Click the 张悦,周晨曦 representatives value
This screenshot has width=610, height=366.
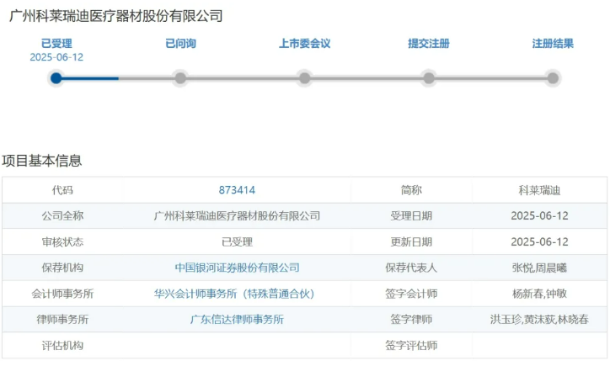tap(539, 268)
